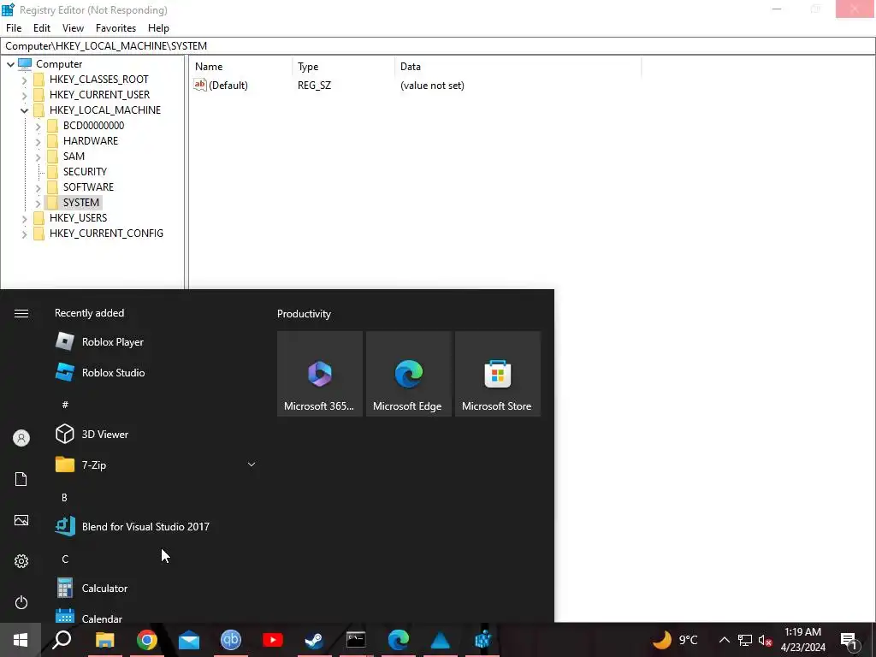The width and height of the screenshot is (876, 657).
Task: Expand the HKEY_CURRENT_CONFIG key
Action: coord(24,234)
